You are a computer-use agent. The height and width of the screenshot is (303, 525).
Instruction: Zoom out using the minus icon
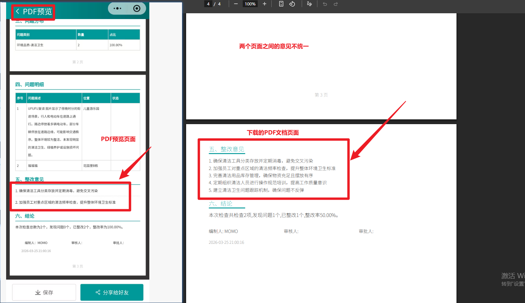click(x=236, y=4)
